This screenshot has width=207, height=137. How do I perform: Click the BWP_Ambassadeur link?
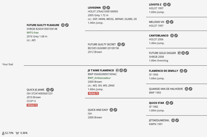click(x=99, y=78)
